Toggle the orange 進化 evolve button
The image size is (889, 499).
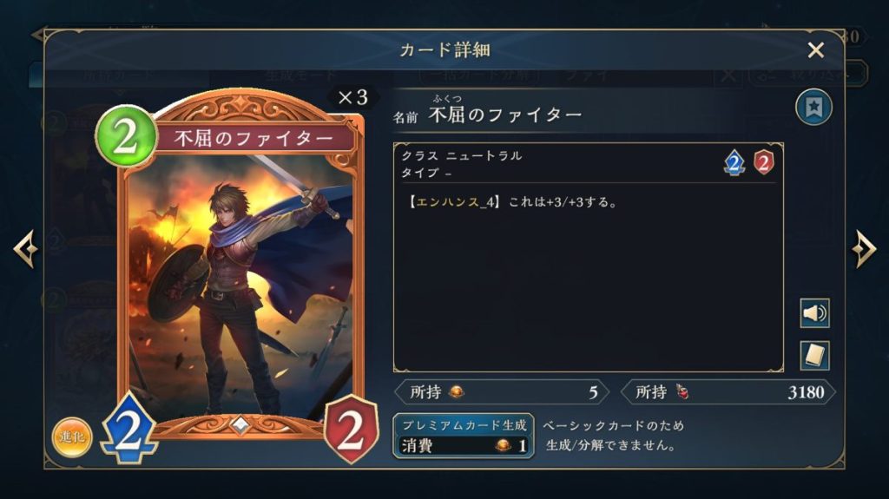click(72, 437)
